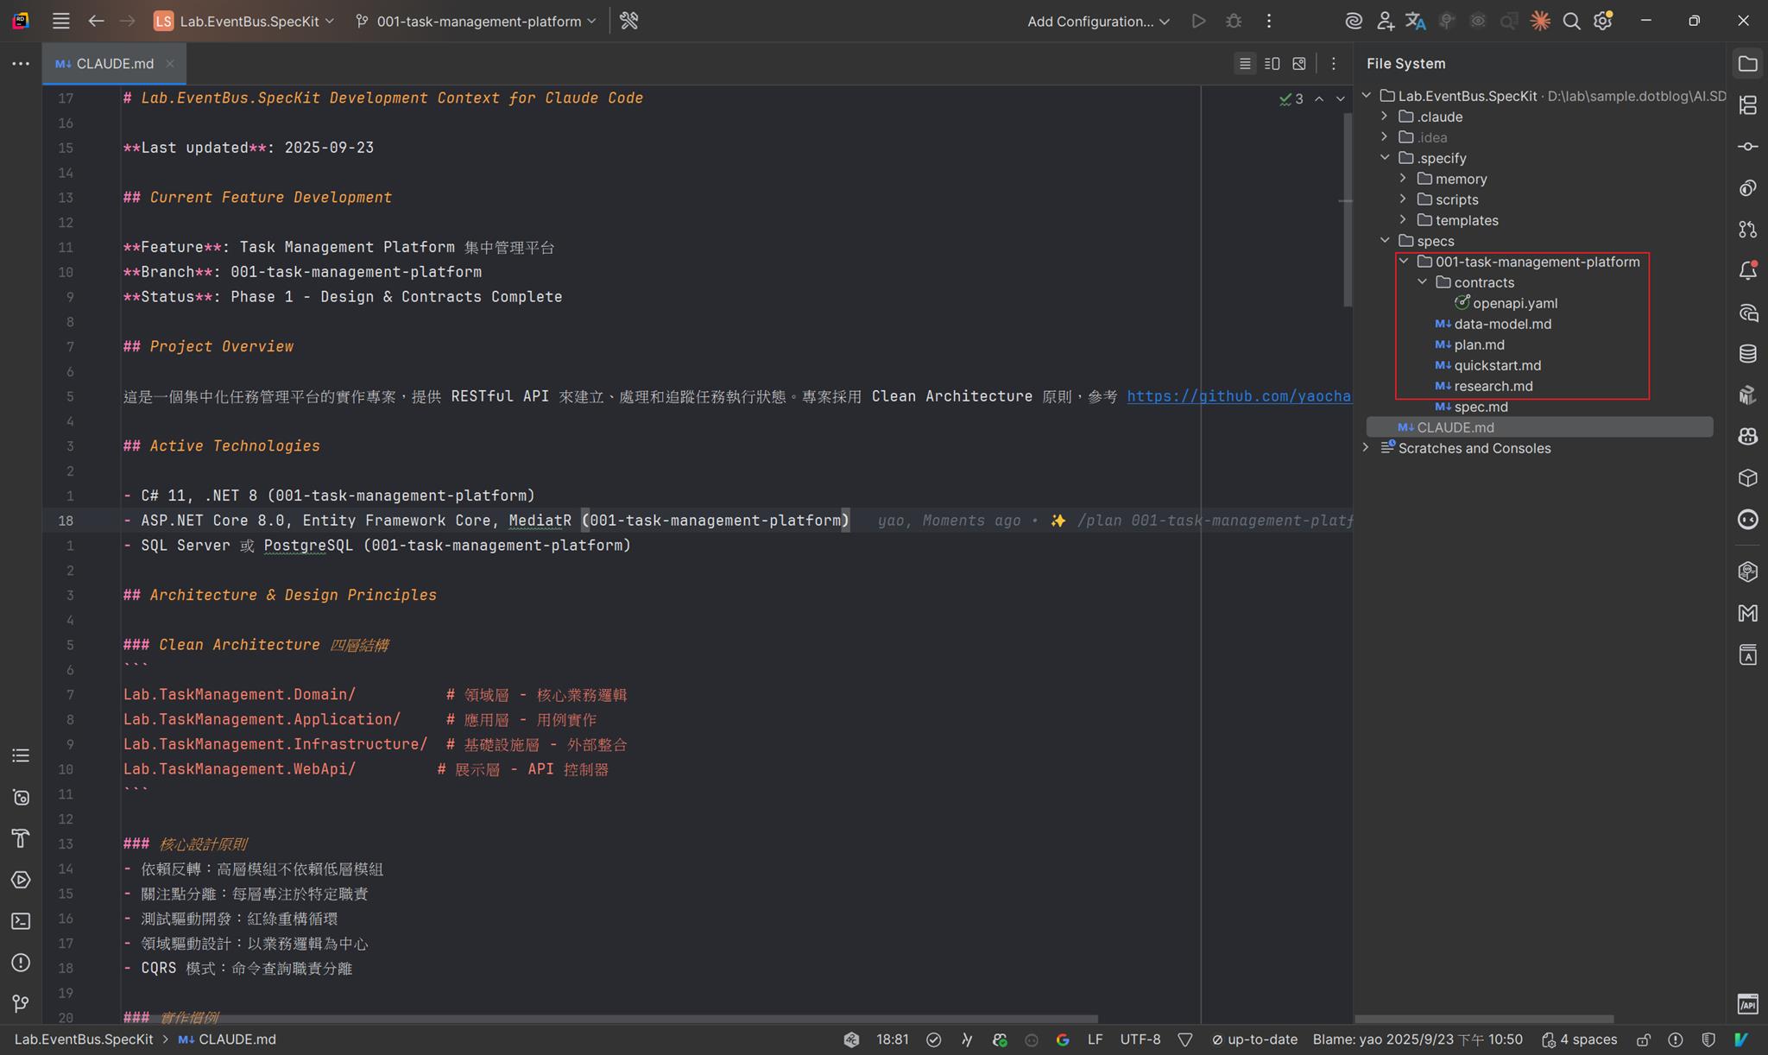
Task: Open the Database tool window icon
Action: (1748, 353)
